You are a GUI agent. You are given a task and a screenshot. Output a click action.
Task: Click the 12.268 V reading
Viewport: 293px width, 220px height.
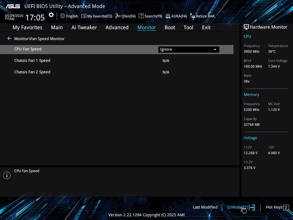pyautogui.click(x=251, y=153)
